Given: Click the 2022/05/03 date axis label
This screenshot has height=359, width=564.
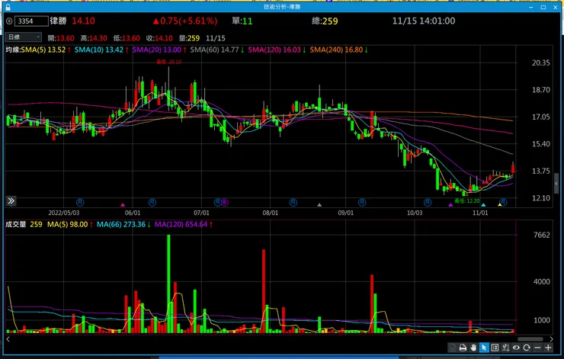Looking at the screenshot, I should point(64,213).
